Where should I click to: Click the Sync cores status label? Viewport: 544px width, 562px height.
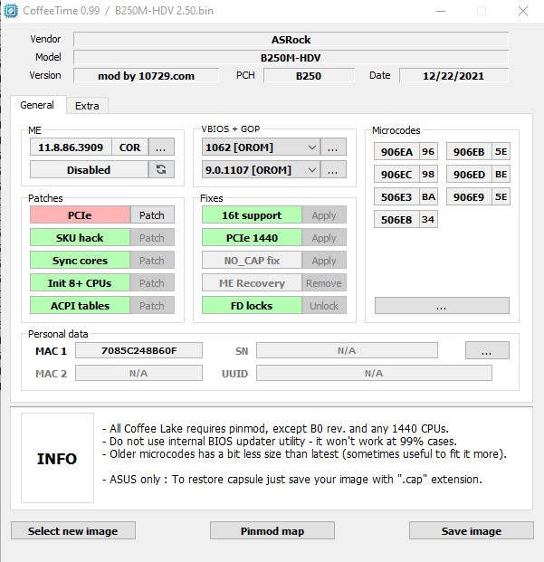tap(80, 261)
